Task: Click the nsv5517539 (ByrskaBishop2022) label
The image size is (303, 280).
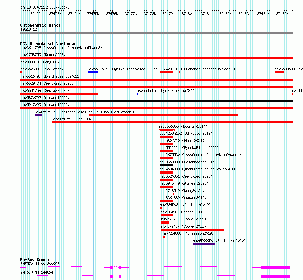Action: (117, 69)
